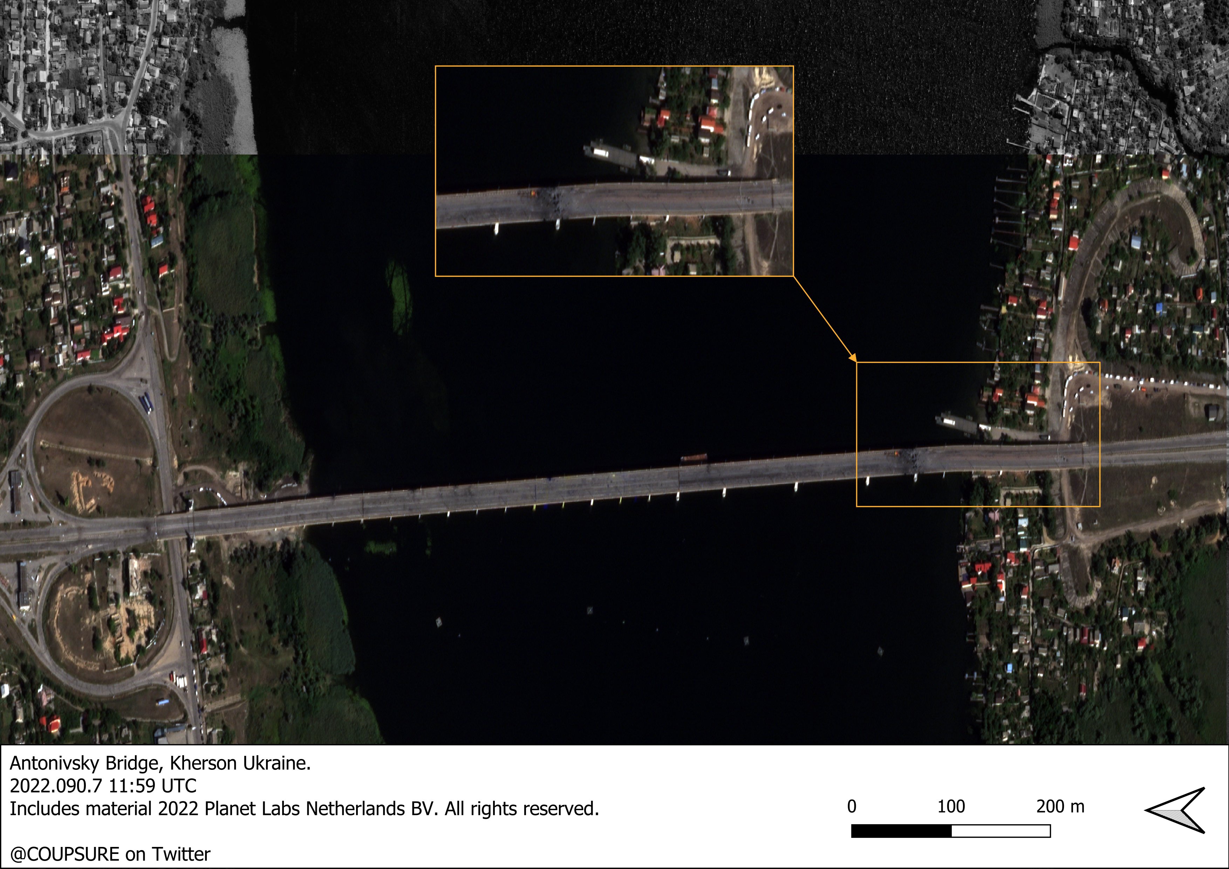Click the north arrow symbol
The image size is (1229, 869).
coord(1175,810)
